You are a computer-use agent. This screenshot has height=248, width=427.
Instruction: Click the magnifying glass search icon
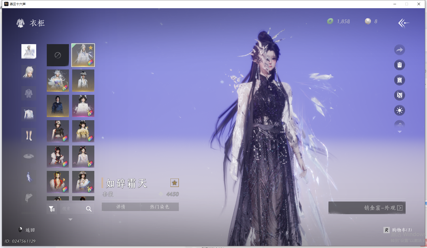[89, 209]
